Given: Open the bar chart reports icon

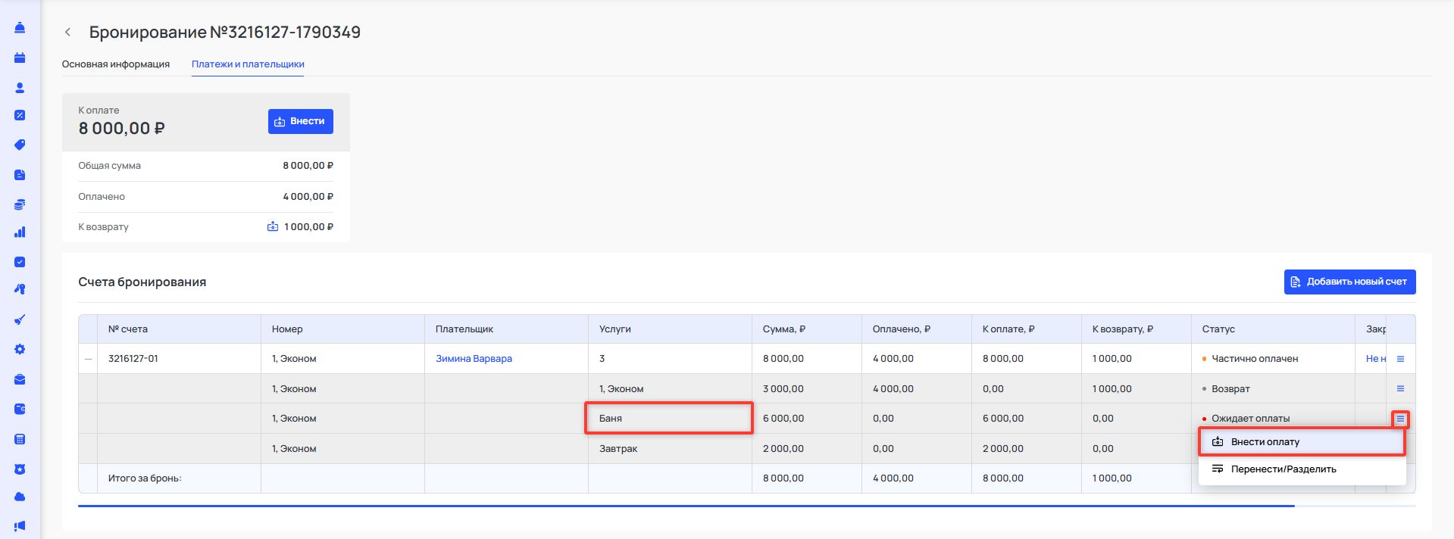Looking at the screenshot, I should click(20, 232).
